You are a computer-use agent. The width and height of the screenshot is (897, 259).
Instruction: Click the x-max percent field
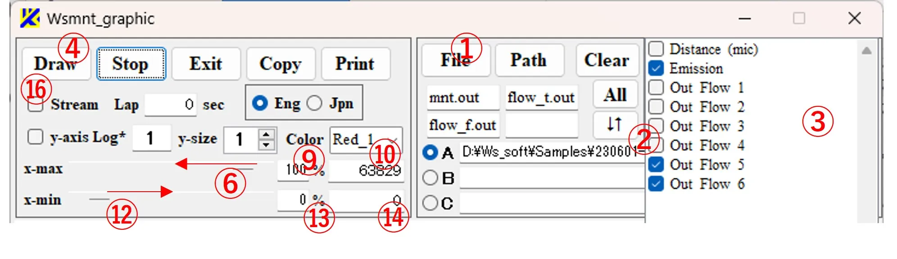coord(294,170)
